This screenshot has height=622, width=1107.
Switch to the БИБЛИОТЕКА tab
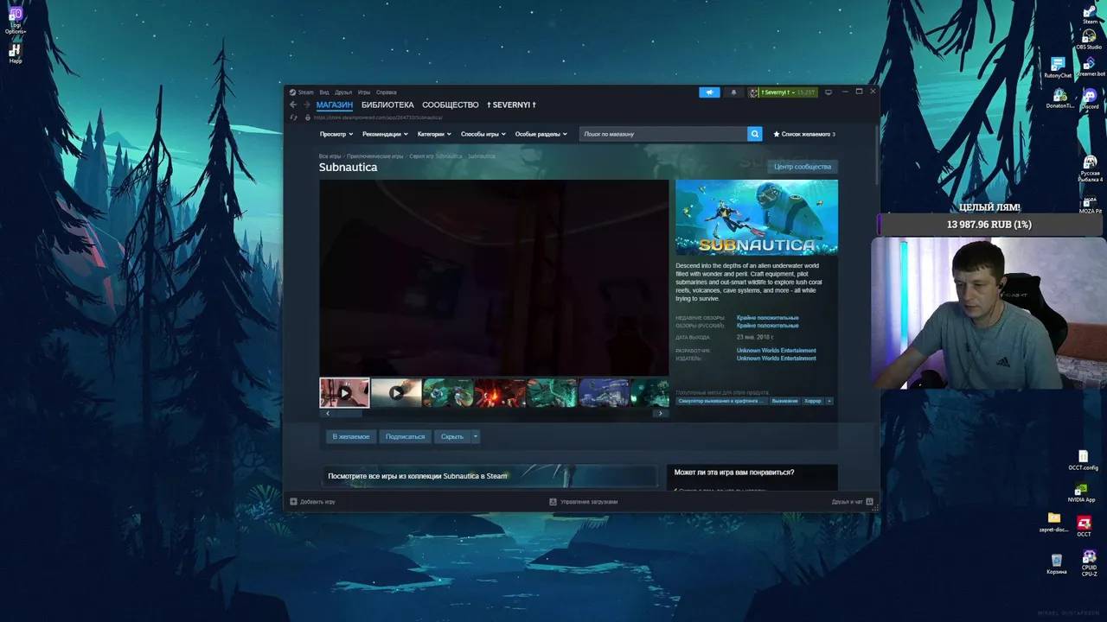(x=387, y=105)
